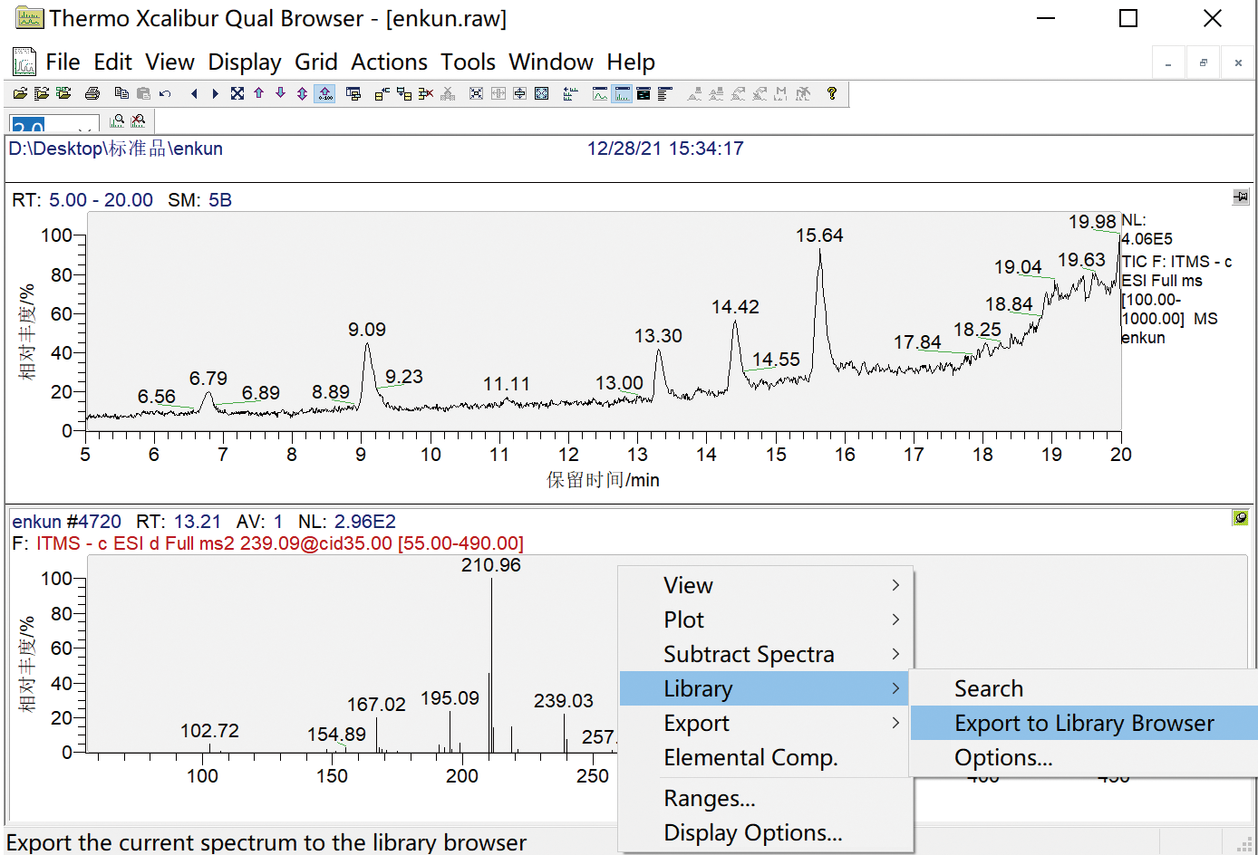Toggle the chromatogram pane pin
The width and height of the screenshot is (1258, 855).
point(1241,197)
